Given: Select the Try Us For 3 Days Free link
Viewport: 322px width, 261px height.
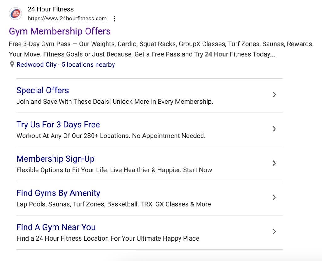Looking at the screenshot, I should coord(58,125).
